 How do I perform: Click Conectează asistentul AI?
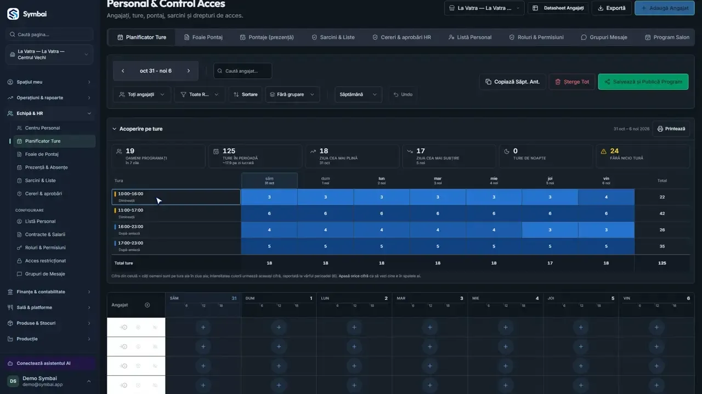[49, 363]
